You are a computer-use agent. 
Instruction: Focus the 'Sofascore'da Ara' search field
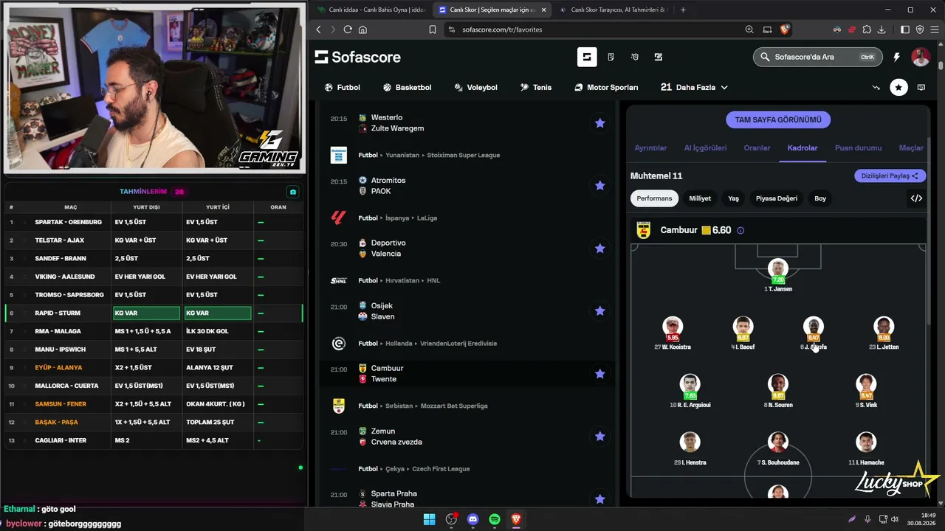[x=817, y=57]
